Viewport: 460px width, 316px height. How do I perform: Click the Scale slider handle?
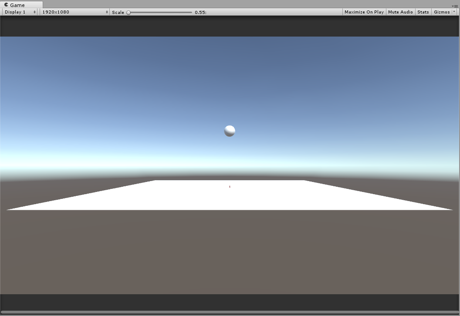pos(128,12)
